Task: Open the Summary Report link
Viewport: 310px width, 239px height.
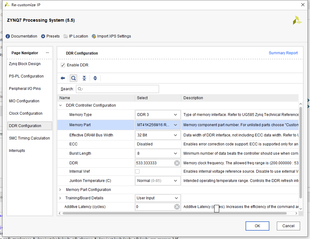Action: (283, 53)
